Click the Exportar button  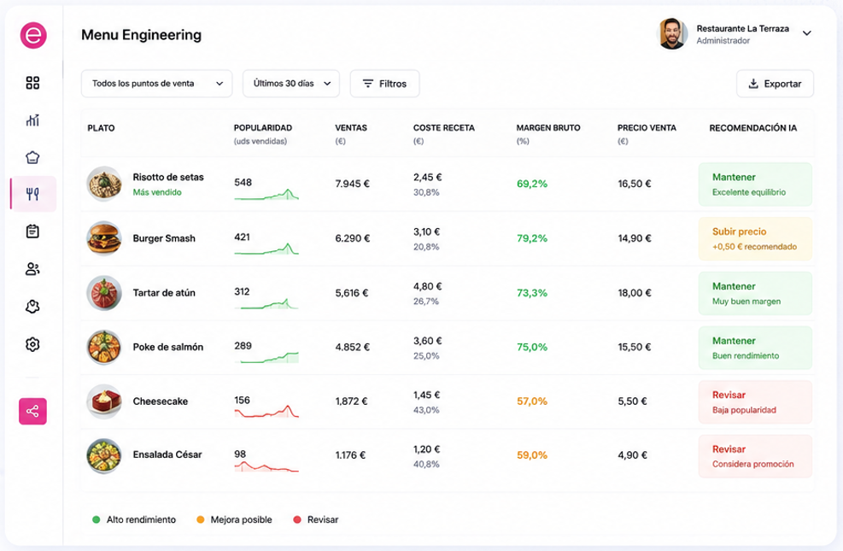pyautogui.click(x=775, y=84)
